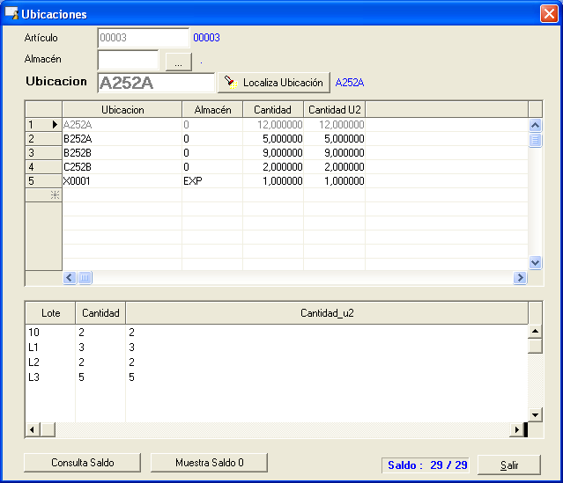The width and height of the screenshot is (563, 483).
Task: Click Cantidad U2 1,000000 in row X0001
Action: click(x=335, y=181)
